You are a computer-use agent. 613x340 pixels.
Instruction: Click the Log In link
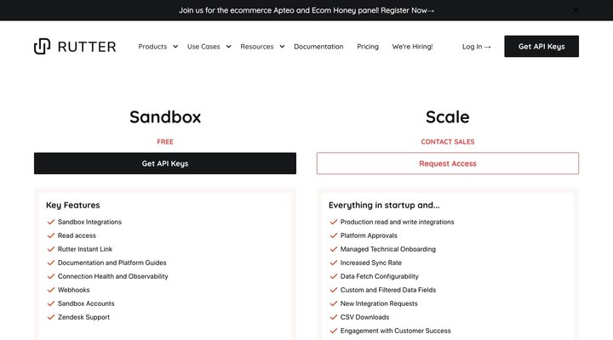[x=476, y=47]
